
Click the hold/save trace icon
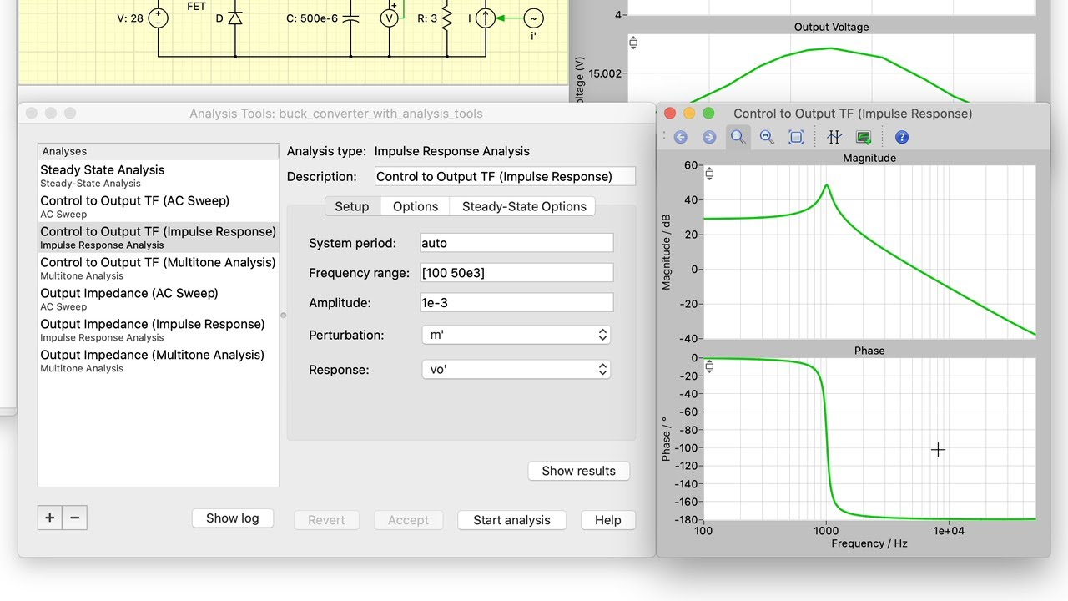[864, 138]
